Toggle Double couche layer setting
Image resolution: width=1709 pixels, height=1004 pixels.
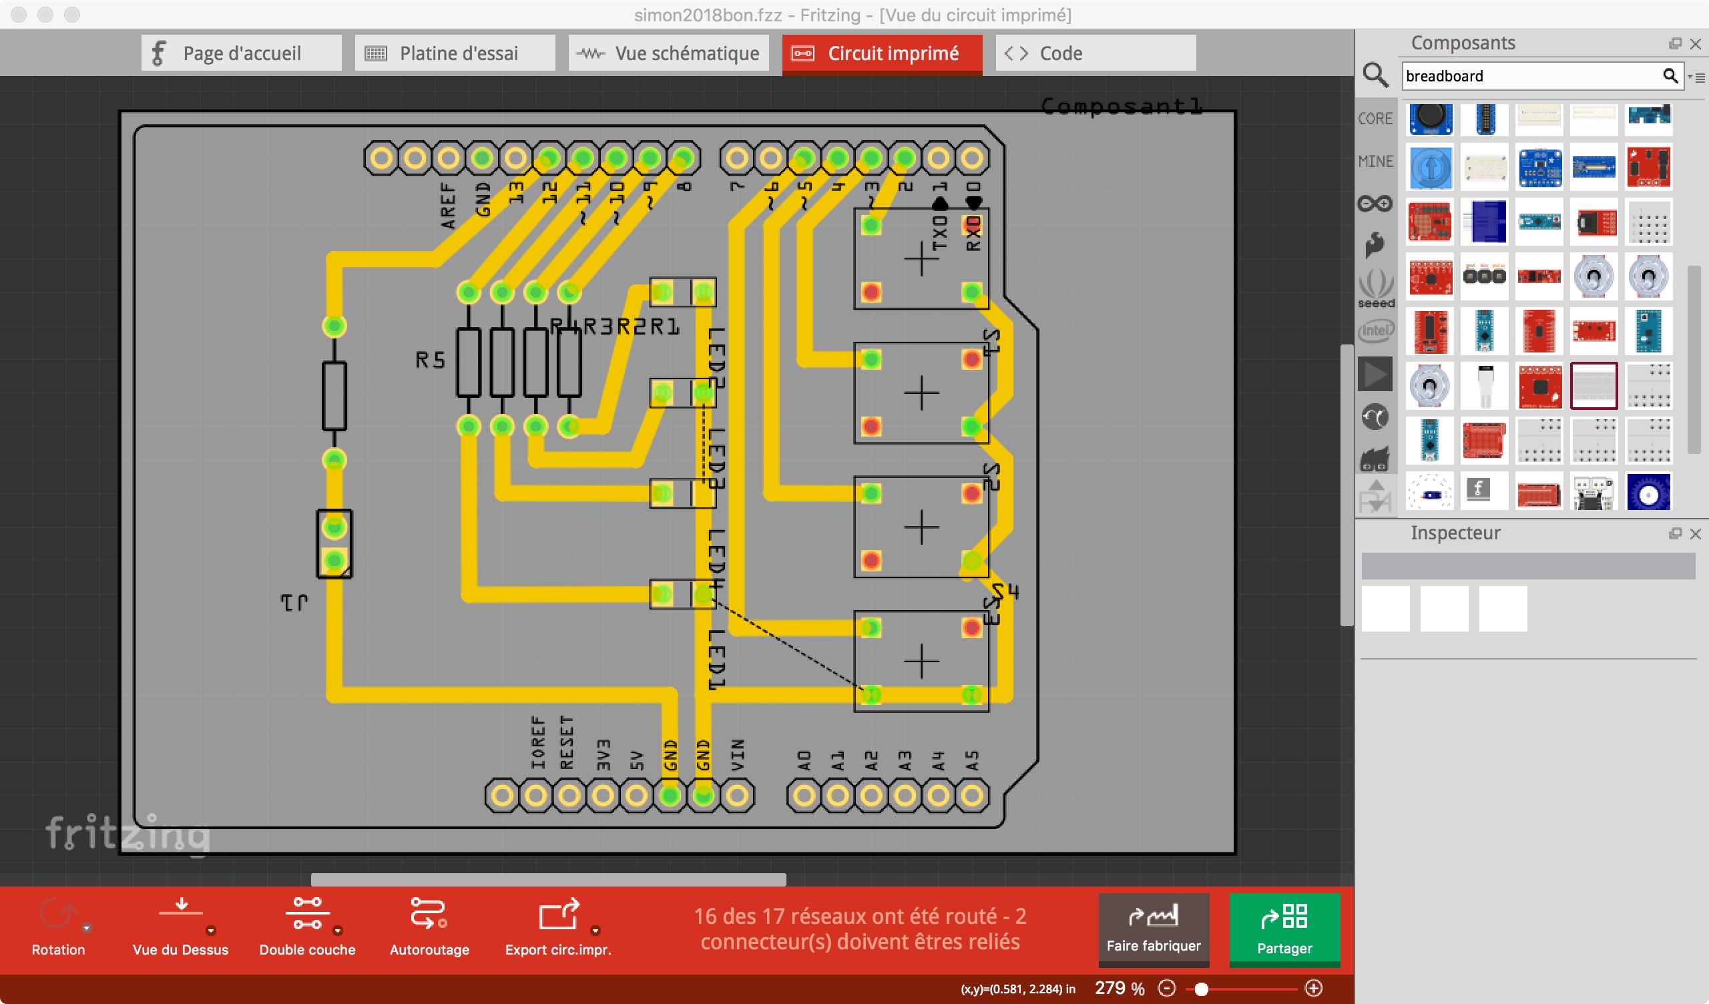(307, 914)
